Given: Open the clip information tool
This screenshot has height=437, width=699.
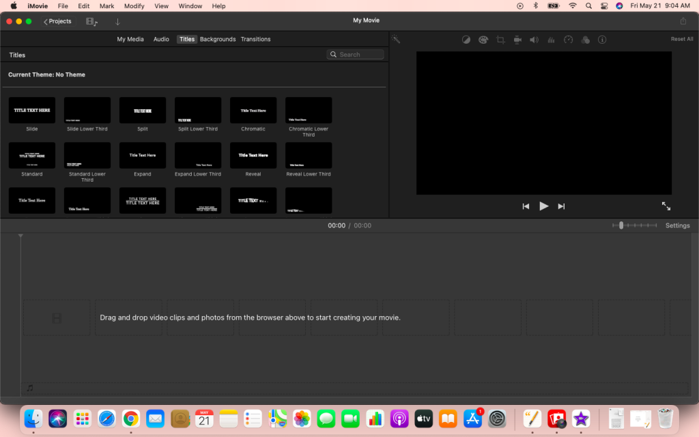Looking at the screenshot, I should click(602, 40).
